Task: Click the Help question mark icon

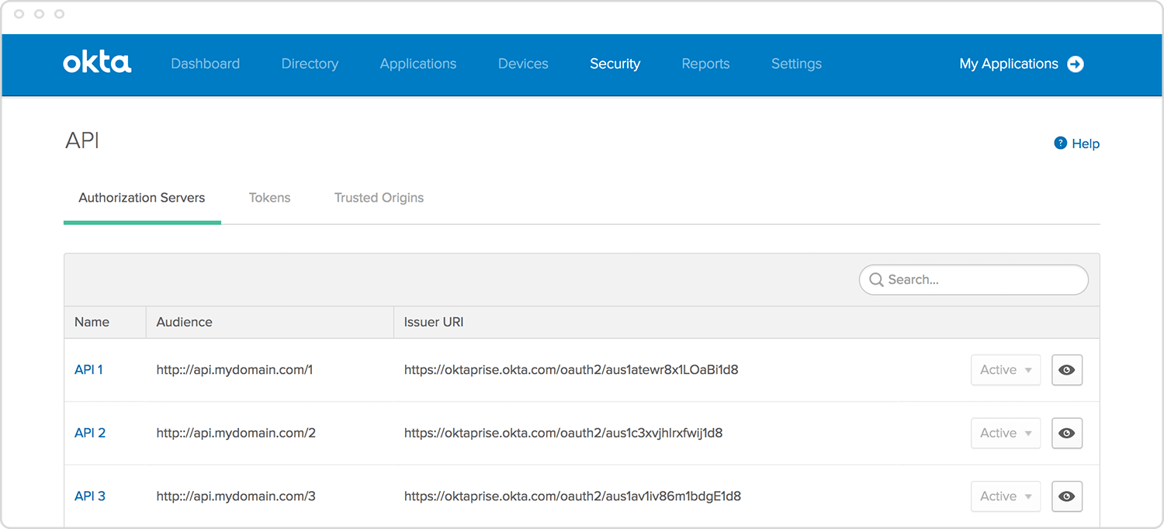Action: pyautogui.click(x=1060, y=143)
